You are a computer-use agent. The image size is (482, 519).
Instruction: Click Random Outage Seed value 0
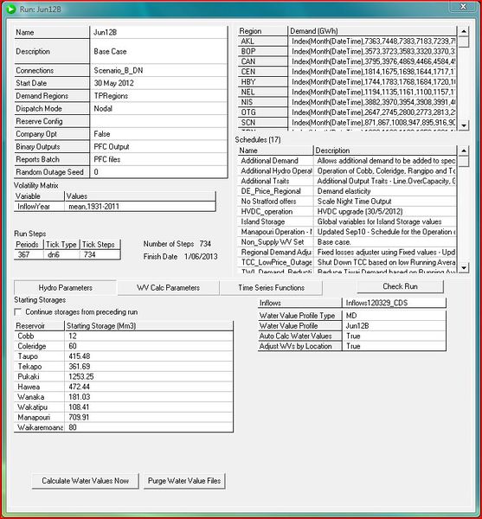tap(158, 172)
